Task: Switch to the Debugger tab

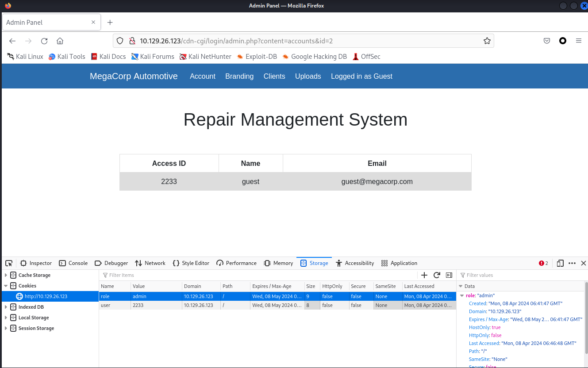Action: tap(111, 263)
